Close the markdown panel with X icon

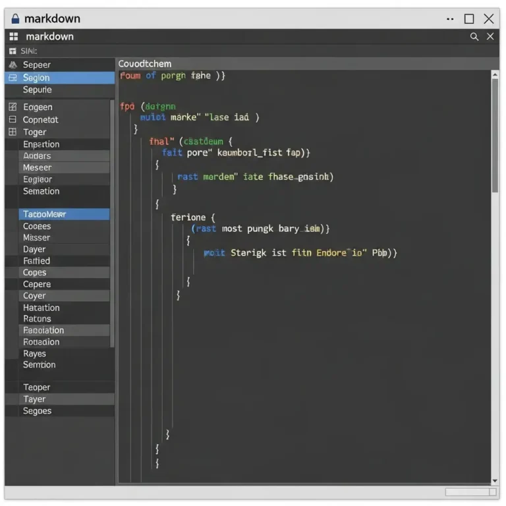click(x=490, y=36)
